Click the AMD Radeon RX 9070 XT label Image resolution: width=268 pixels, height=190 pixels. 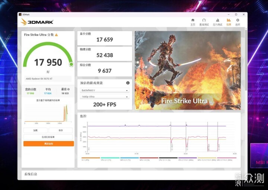click(x=39, y=79)
